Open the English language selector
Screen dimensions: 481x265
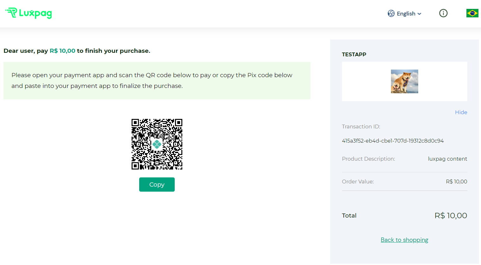406,14
